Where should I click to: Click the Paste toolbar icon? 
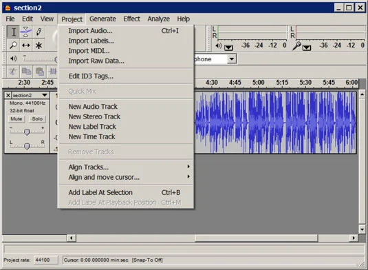[40, 71]
